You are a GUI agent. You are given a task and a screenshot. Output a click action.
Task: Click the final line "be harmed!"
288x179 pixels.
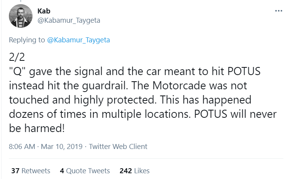36,128
